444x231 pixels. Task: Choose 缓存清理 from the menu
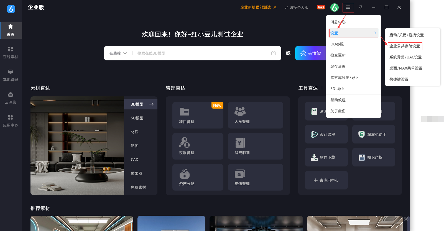(x=354, y=66)
